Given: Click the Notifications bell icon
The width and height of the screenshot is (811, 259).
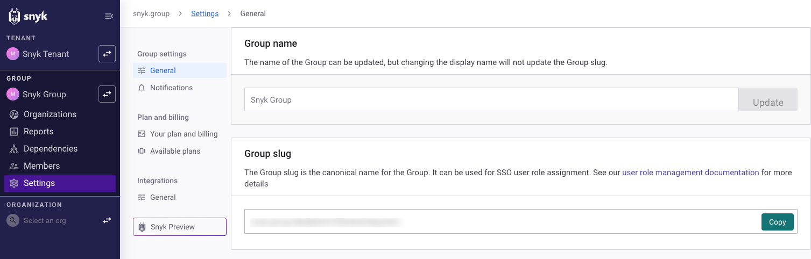Looking at the screenshot, I should pyautogui.click(x=142, y=88).
